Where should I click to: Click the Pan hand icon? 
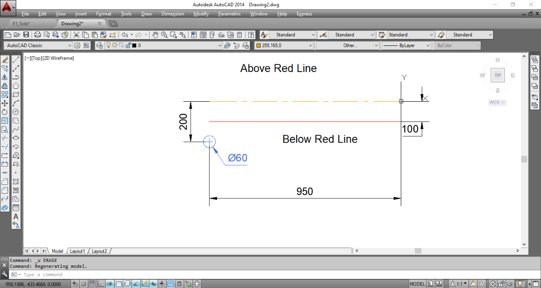pos(155,35)
